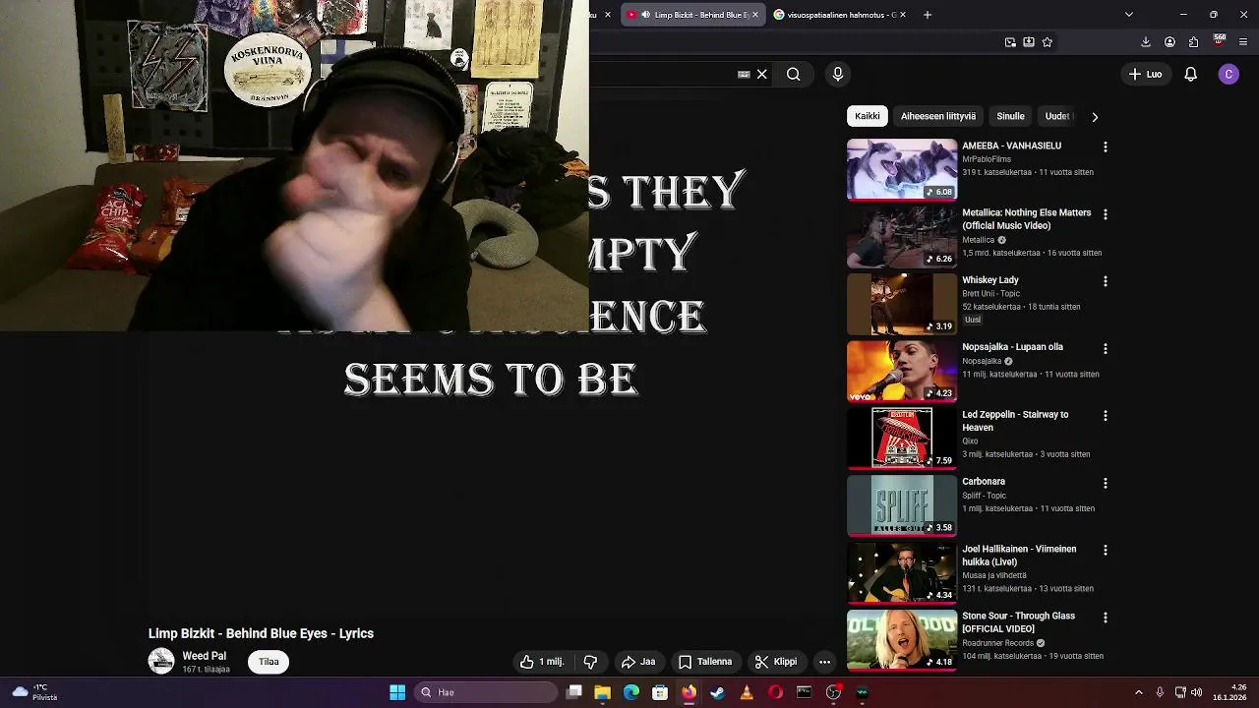Open Metallica Nothing Else Matters thumbnail
Image resolution: width=1259 pixels, height=708 pixels.
coord(902,237)
